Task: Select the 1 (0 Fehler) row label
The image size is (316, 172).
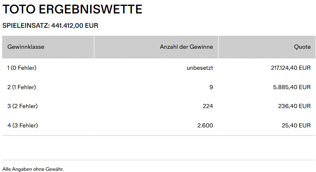Action: 22,68
